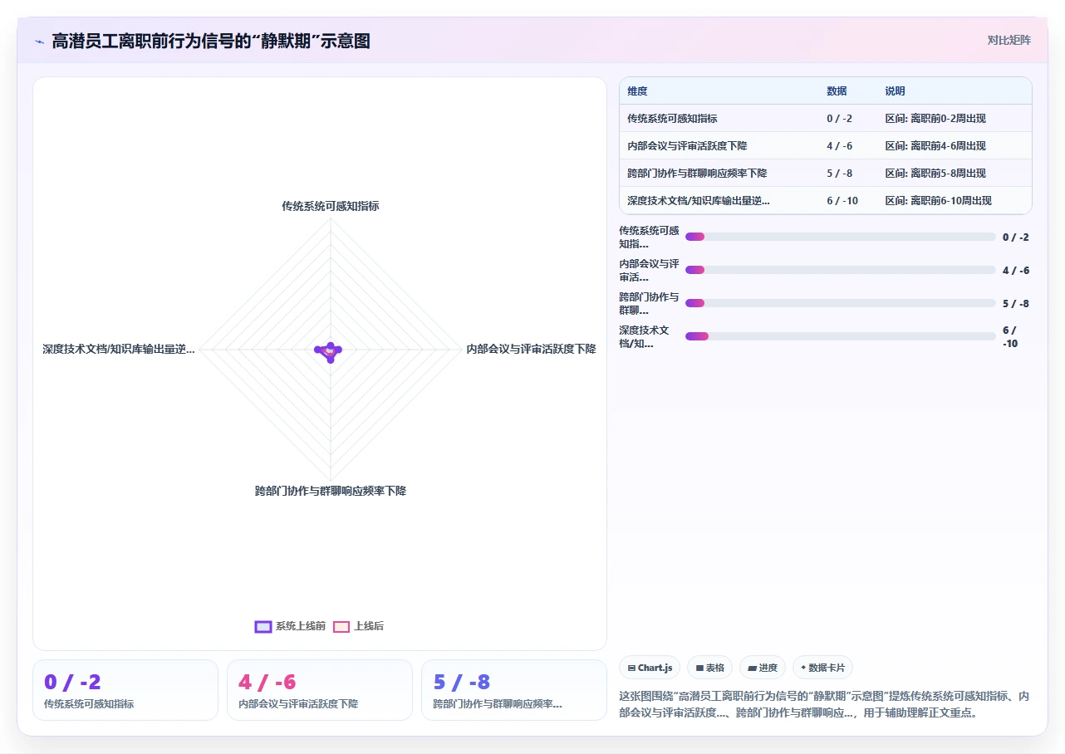The width and height of the screenshot is (1065, 754).
Task: Click the 对比矩阵 label in header
Action: [x=1009, y=40]
